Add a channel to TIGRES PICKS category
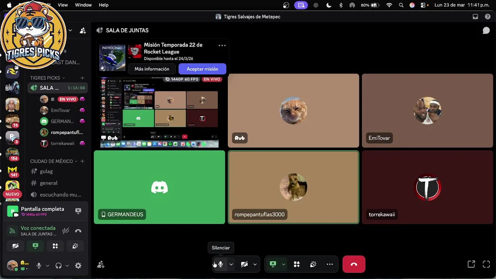496x279 pixels. [x=82, y=78]
